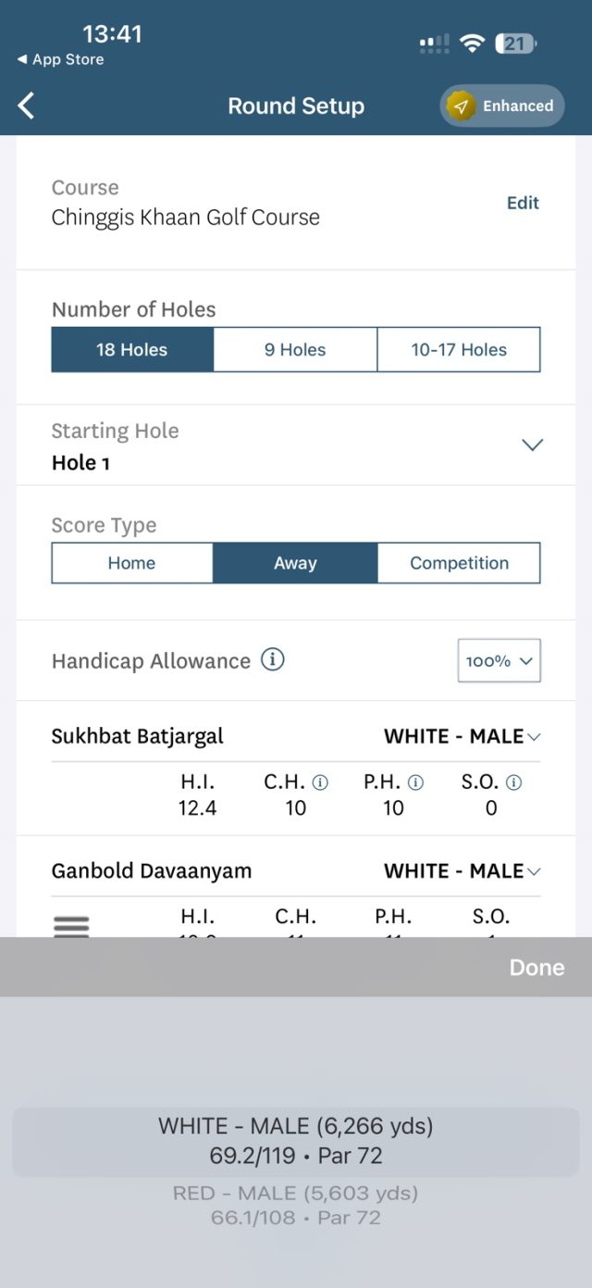Image resolution: width=592 pixels, height=1288 pixels.
Task: Set Score Type to Home
Action: pos(132,563)
